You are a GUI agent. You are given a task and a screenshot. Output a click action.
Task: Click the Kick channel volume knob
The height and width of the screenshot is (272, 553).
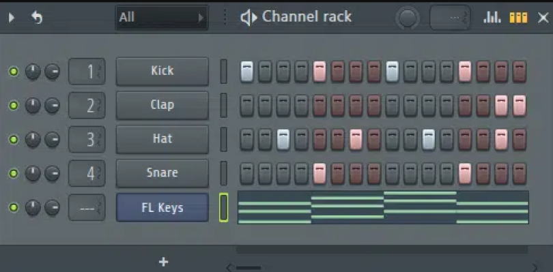[x=52, y=72]
